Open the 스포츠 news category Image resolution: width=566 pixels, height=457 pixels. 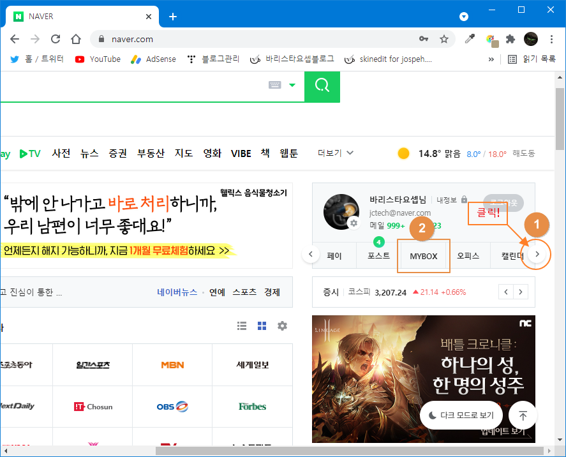(244, 292)
